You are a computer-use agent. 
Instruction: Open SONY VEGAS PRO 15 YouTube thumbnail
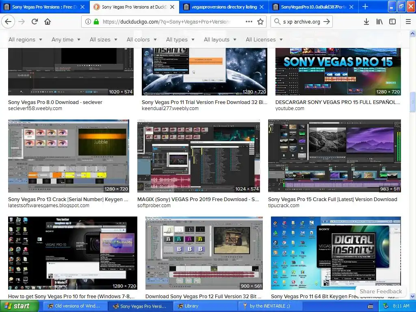(338, 71)
